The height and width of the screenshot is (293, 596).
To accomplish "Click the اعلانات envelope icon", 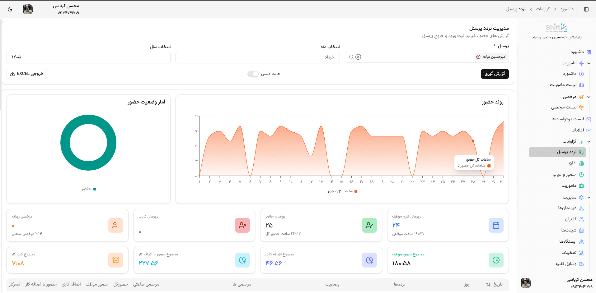I will [589, 130].
